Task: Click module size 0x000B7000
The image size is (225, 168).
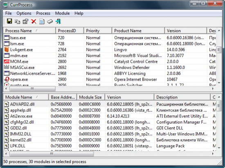Action: coord(90,116)
